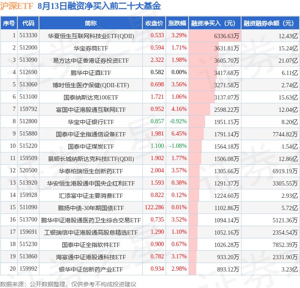
Task: Click fund code 159509
Action: point(28,158)
